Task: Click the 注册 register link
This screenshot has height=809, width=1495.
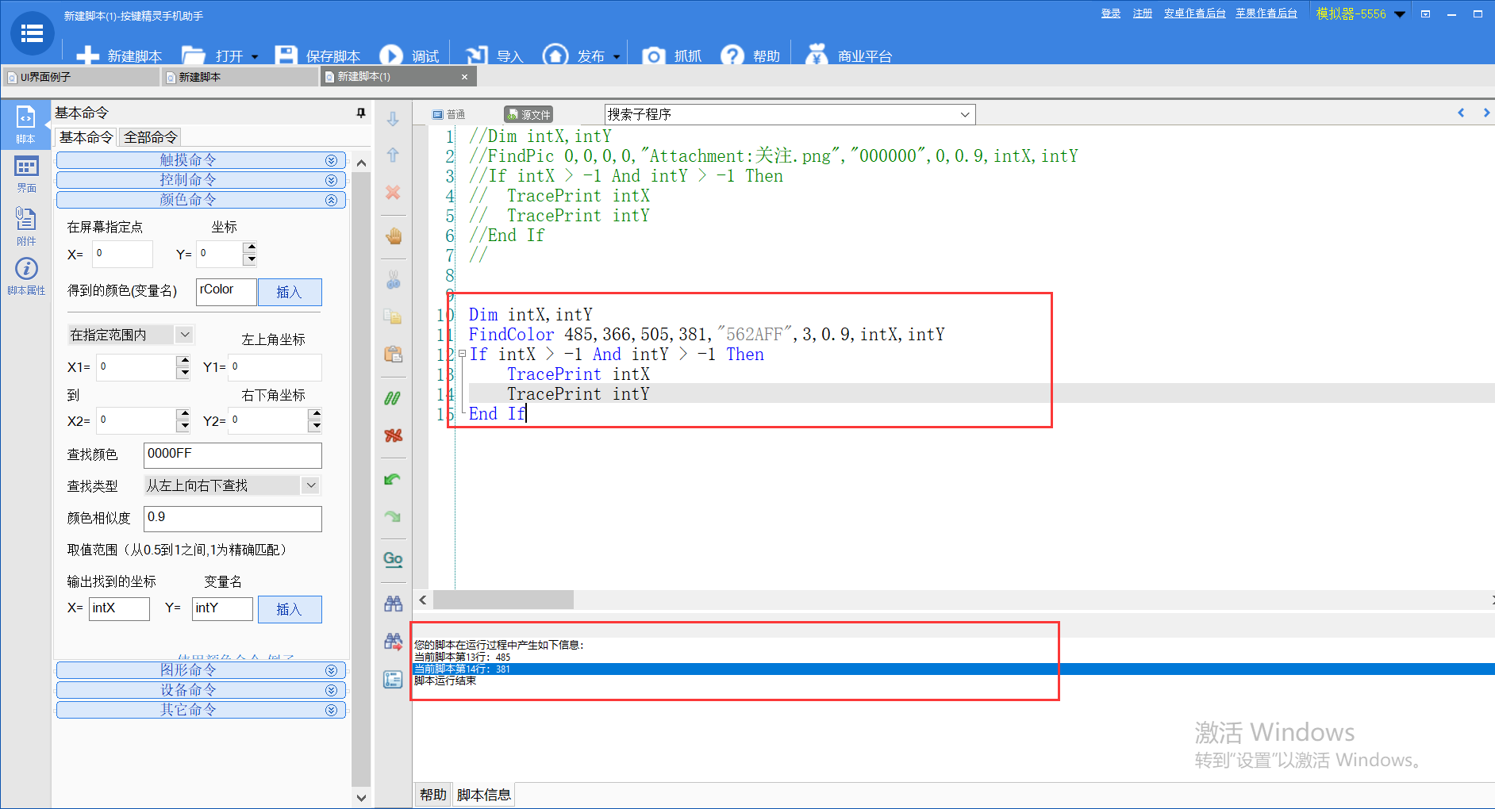Action: click(1143, 13)
